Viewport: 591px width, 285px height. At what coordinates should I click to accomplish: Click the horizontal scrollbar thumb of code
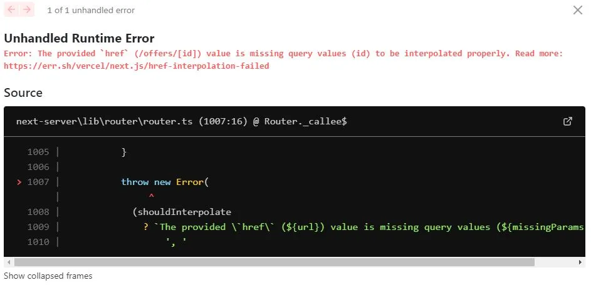275,262
